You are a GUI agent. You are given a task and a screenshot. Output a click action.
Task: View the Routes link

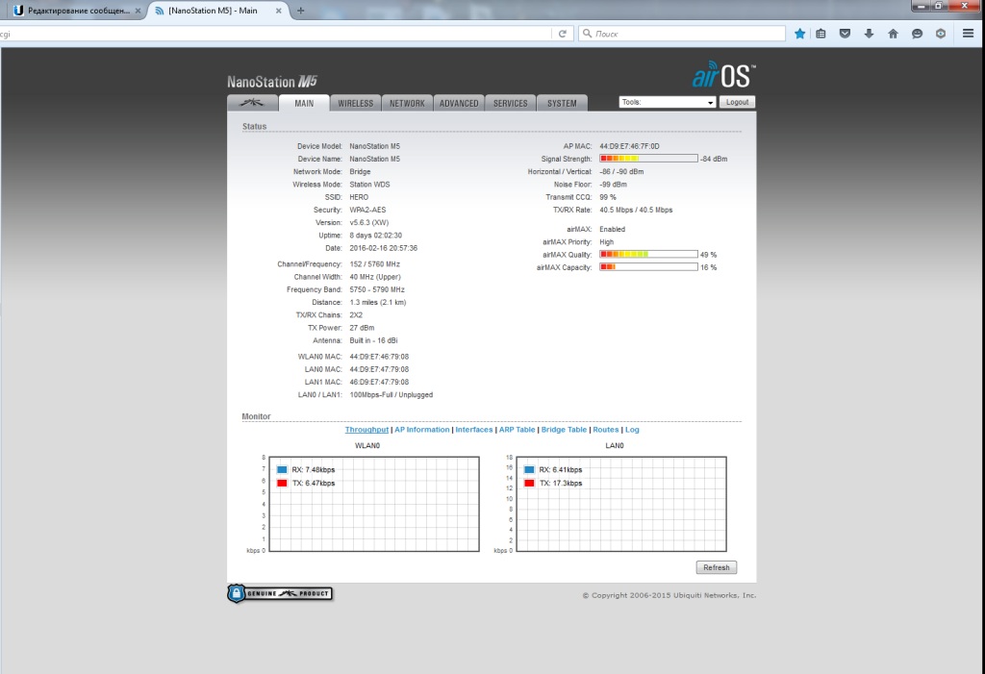(606, 430)
